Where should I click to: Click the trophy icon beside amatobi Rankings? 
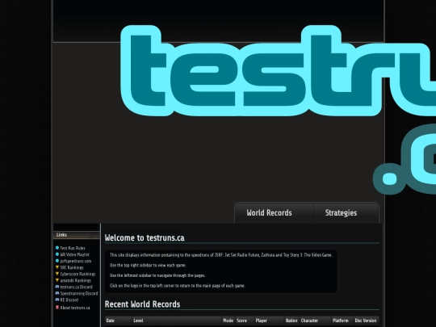(57, 280)
